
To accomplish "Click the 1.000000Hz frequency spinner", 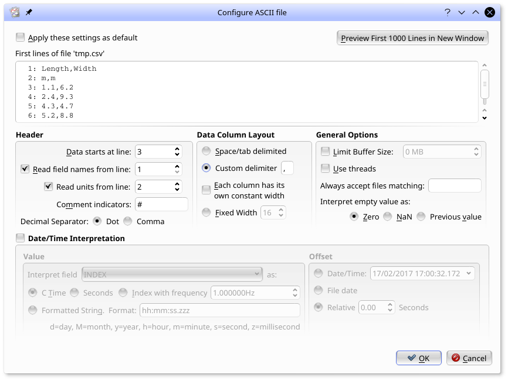I will click(x=255, y=293).
